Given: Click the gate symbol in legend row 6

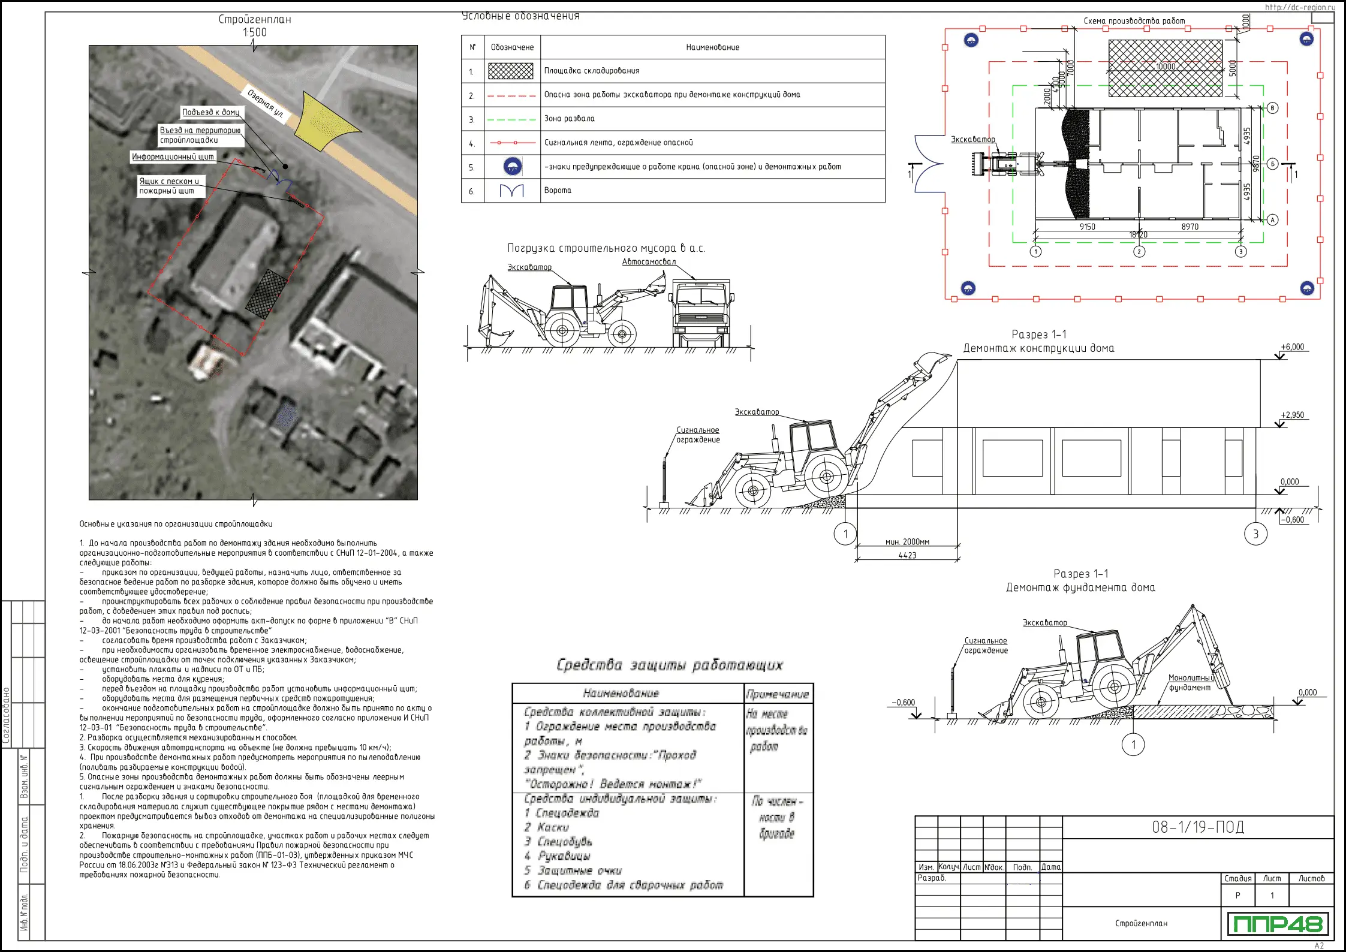Looking at the screenshot, I should point(511,191).
